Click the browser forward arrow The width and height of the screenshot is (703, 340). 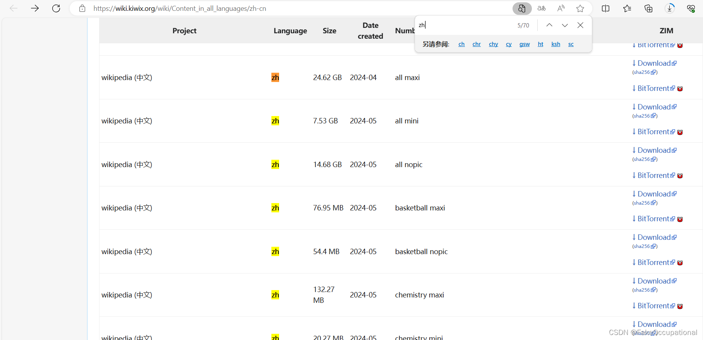(35, 8)
